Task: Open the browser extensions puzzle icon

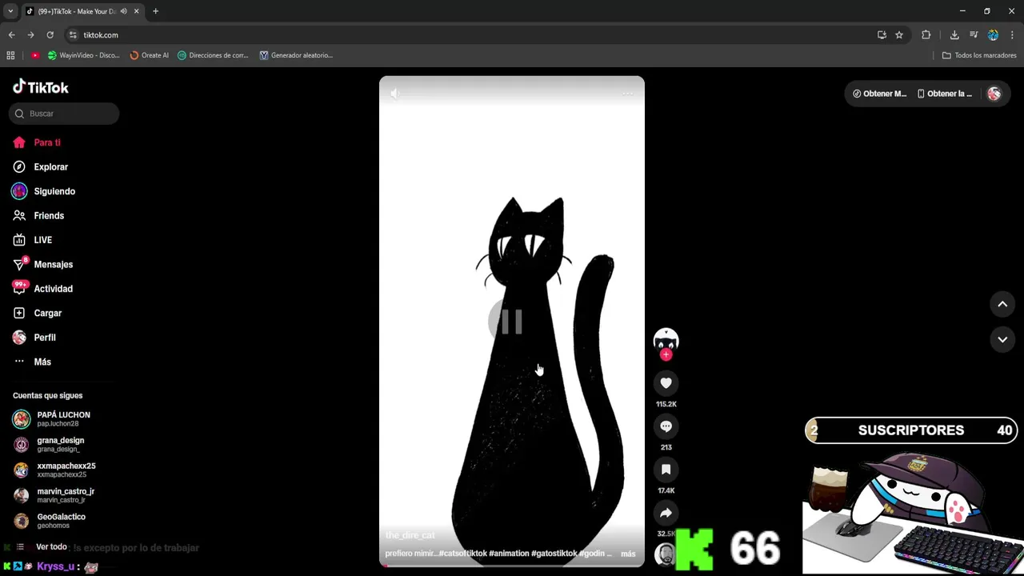Action: [x=926, y=35]
